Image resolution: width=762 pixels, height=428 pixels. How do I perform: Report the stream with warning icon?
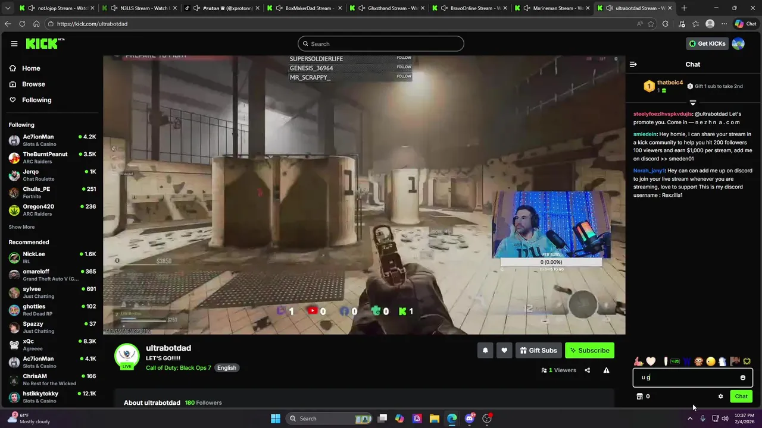(x=606, y=370)
